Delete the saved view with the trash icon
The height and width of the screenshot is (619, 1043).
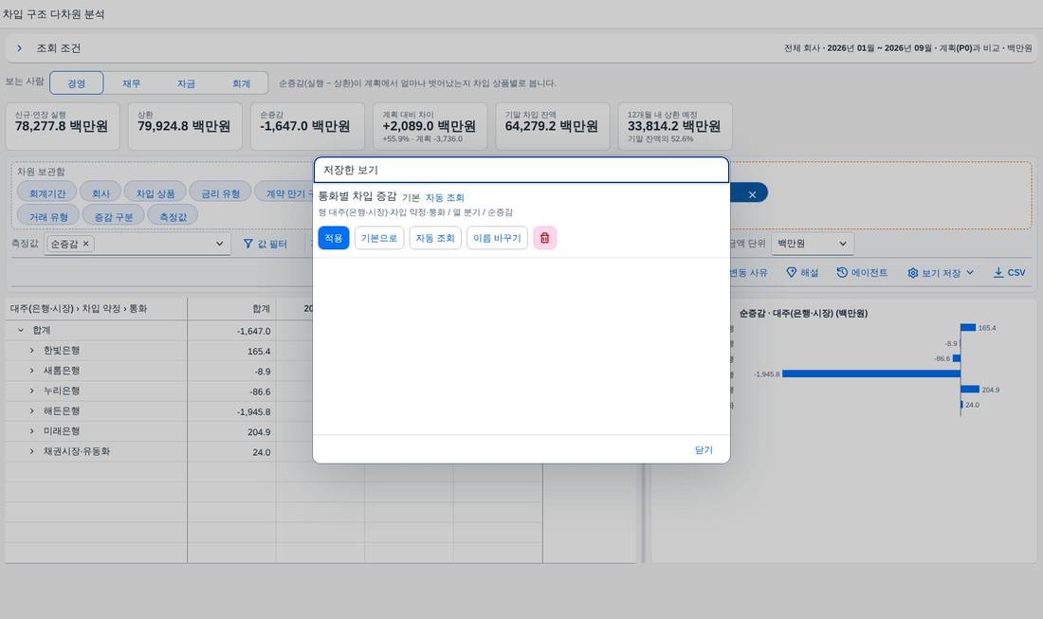click(x=545, y=238)
